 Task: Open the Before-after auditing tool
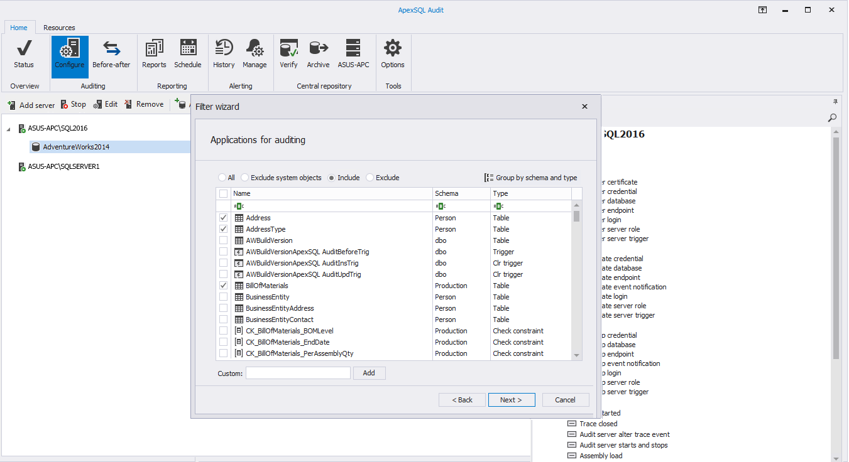click(x=111, y=54)
